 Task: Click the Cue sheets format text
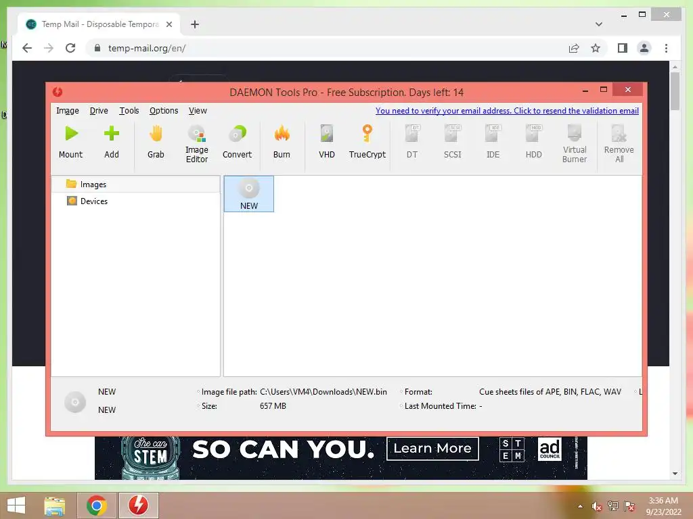pyautogui.click(x=550, y=392)
